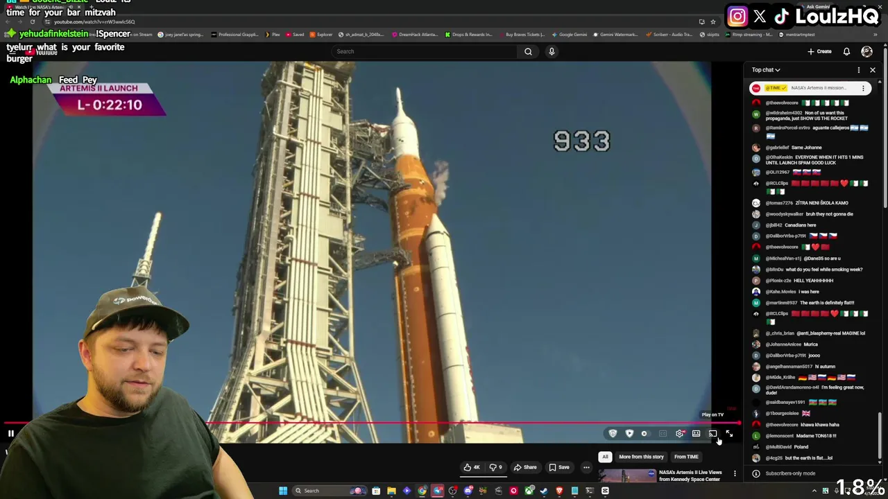The width and height of the screenshot is (888, 499).
Task: Open video player settings gear
Action: (680, 434)
